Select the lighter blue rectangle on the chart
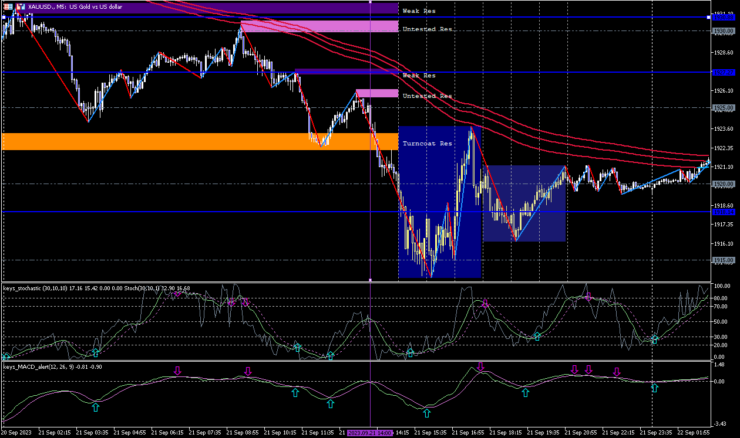Viewport: 740px width, 438px height. [524, 203]
